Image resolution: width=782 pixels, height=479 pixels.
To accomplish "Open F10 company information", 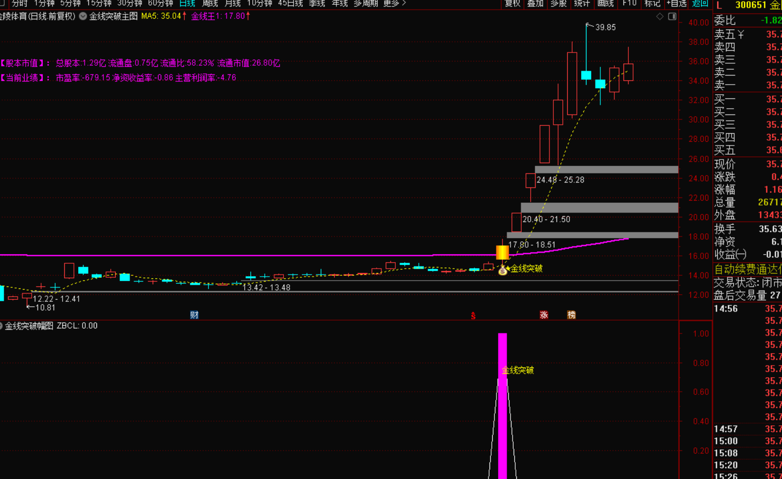I will [x=629, y=3].
